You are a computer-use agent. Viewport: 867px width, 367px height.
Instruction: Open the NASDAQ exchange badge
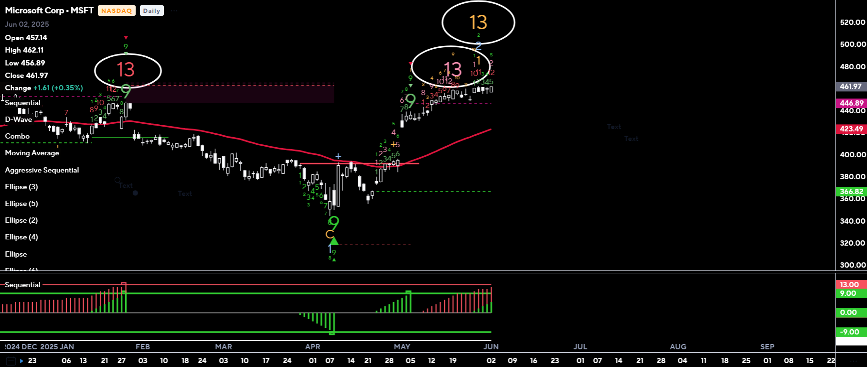(x=117, y=11)
